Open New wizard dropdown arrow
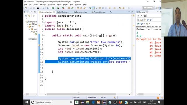The height and width of the screenshot is (105, 187). click(x=28, y=8)
